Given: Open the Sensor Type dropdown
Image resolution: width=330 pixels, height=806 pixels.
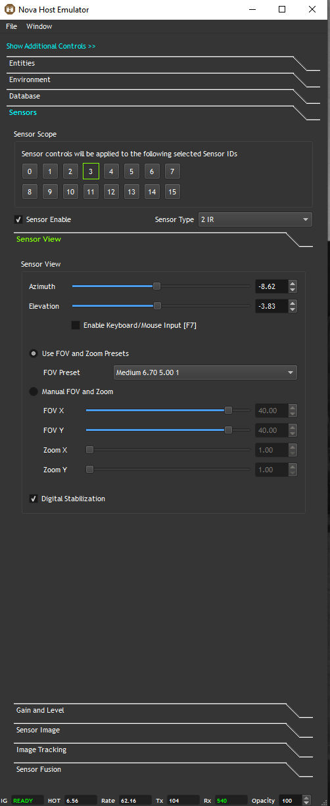Looking at the screenshot, I should point(255,219).
